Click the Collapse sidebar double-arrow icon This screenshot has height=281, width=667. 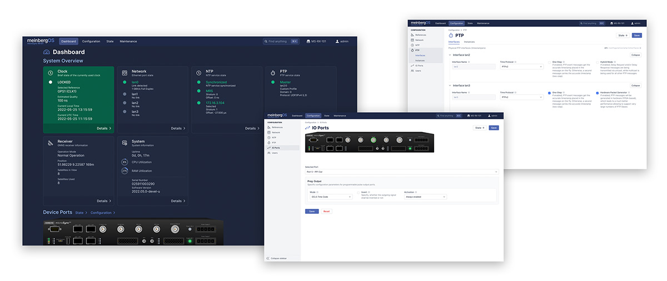click(x=268, y=258)
